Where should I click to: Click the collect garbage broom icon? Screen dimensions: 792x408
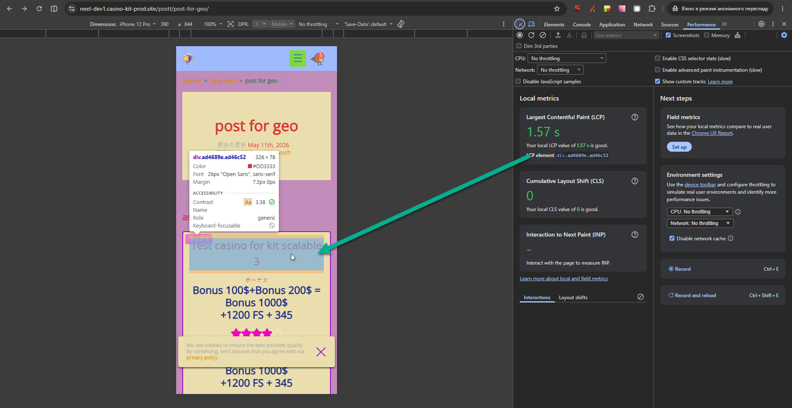pyautogui.click(x=738, y=35)
